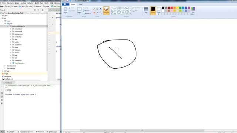Open the Analyze menu in IntelliJ
This screenshot has width=237, height=133.
(23, 3)
